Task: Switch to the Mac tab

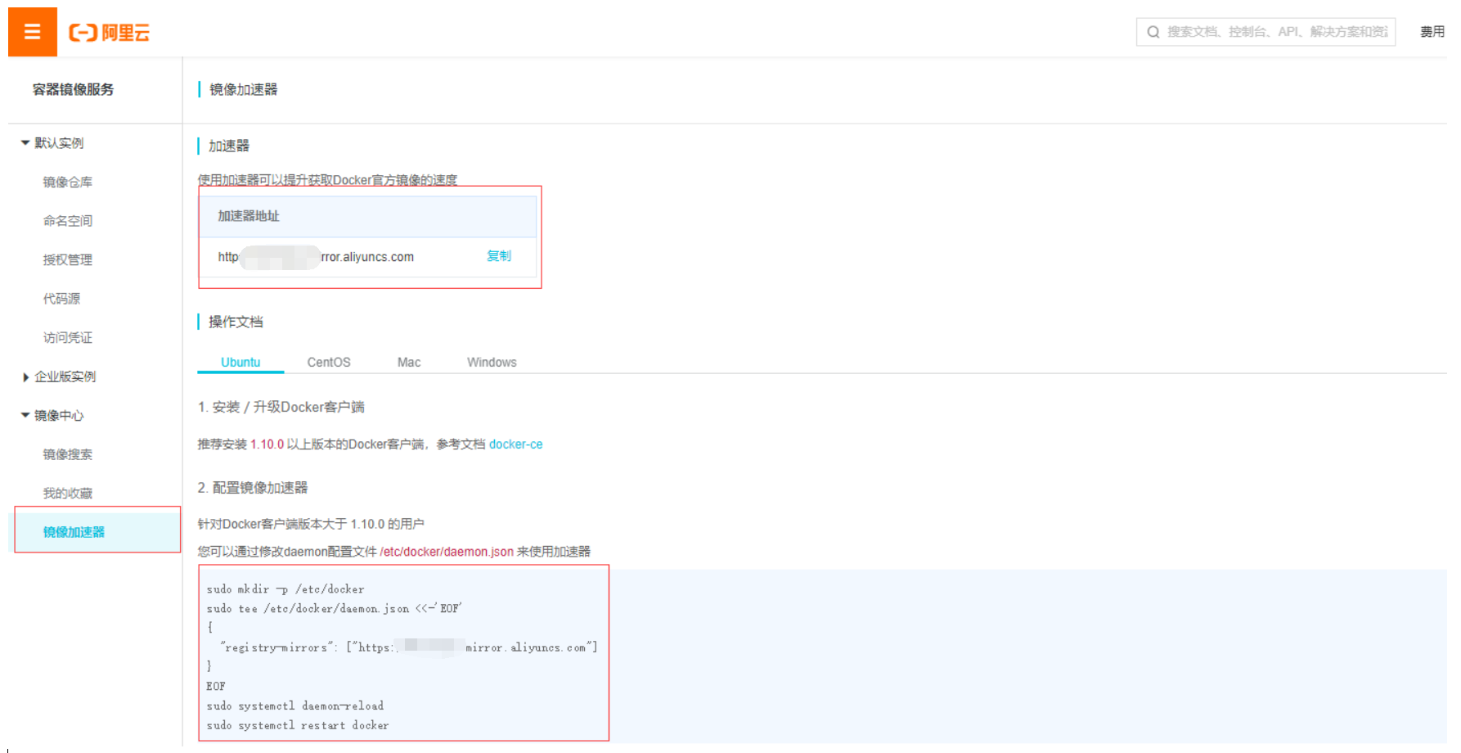Action: pyautogui.click(x=409, y=362)
